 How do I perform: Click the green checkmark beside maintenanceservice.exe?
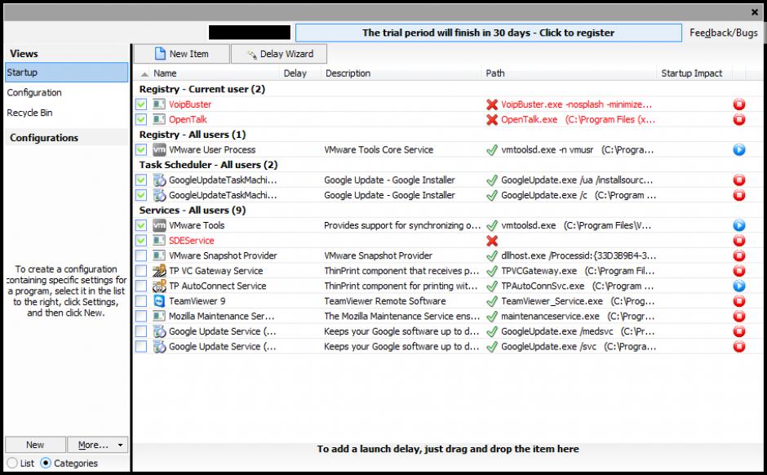click(491, 316)
